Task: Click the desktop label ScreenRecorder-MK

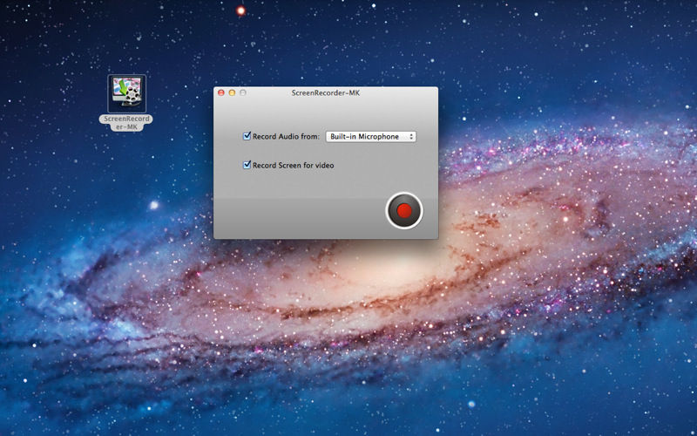Action: point(126,123)
